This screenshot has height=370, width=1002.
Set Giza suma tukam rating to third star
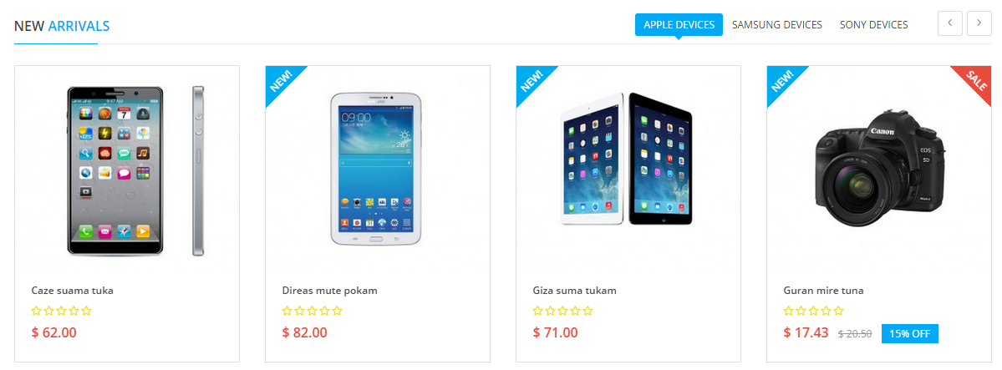tap(562, 312)
